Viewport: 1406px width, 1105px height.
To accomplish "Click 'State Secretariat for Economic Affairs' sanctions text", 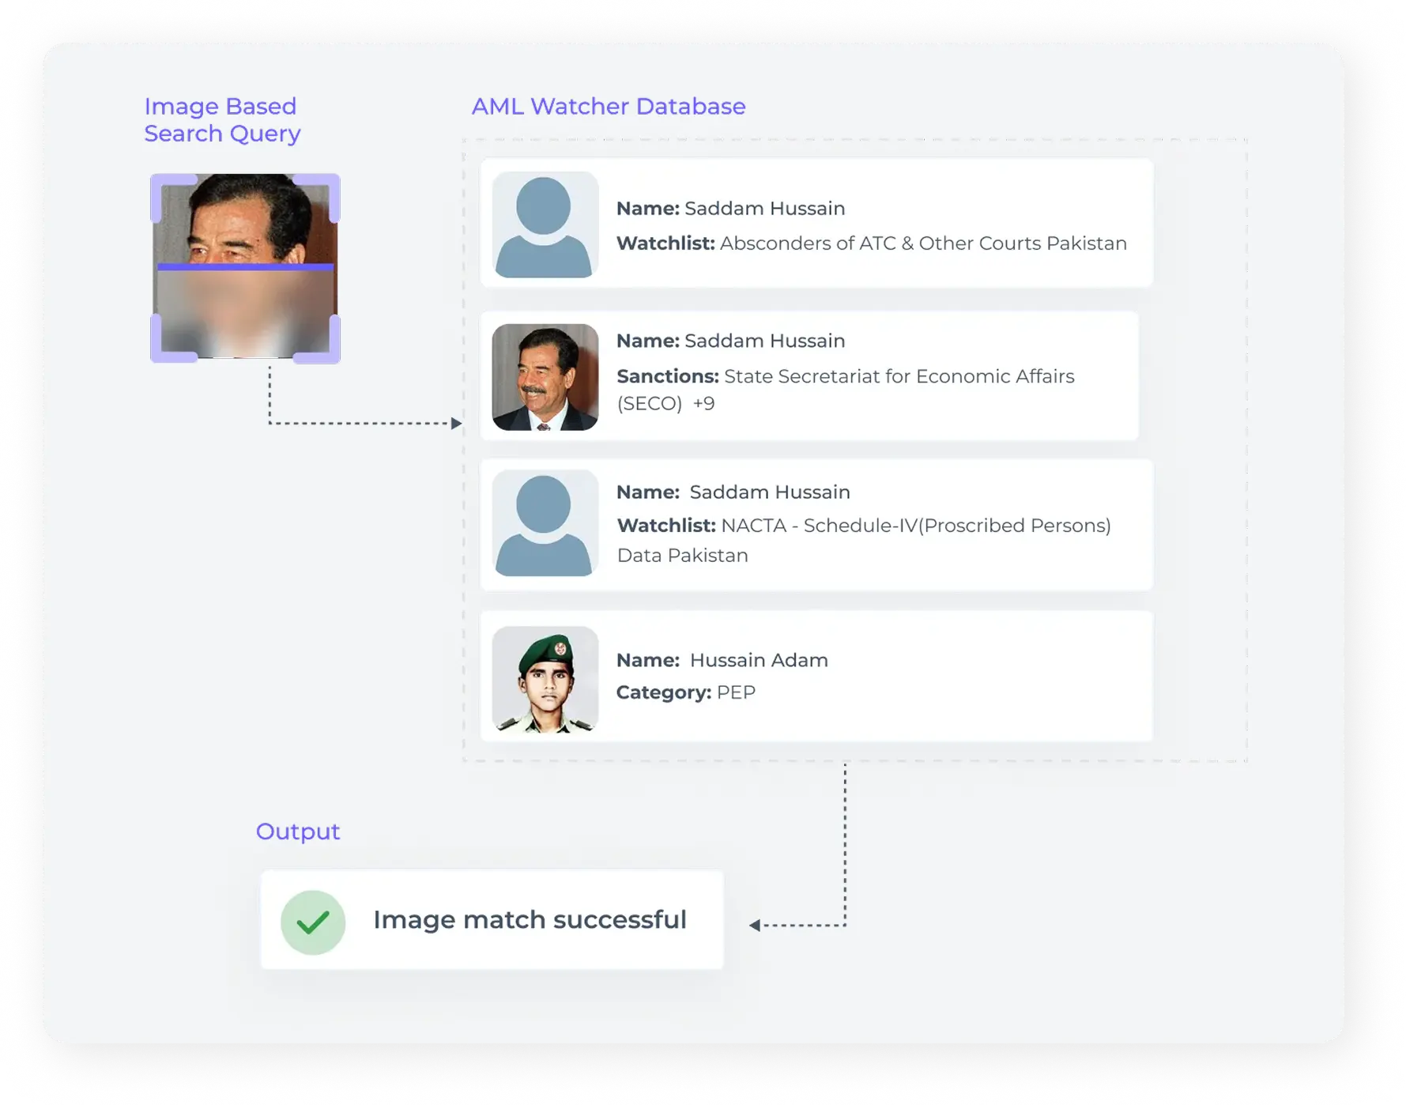I will tap(899, 376).
